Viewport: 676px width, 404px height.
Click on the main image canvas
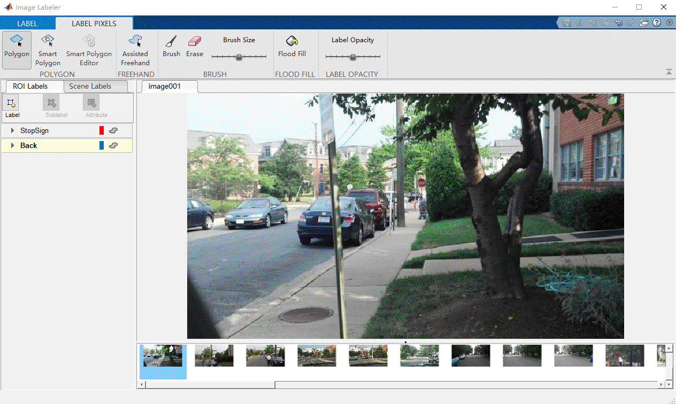tap(405, 216)
